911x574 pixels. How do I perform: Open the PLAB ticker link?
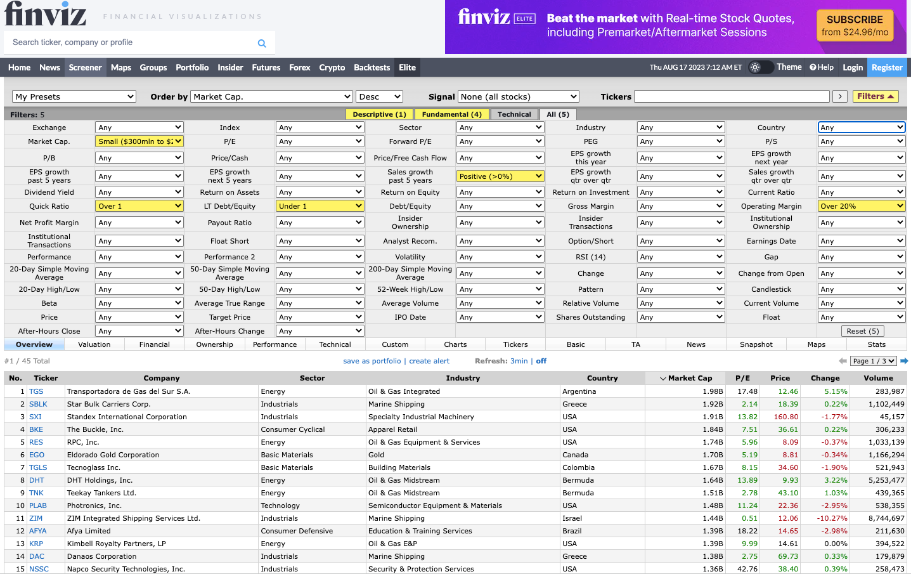click(x=38, y=506)
